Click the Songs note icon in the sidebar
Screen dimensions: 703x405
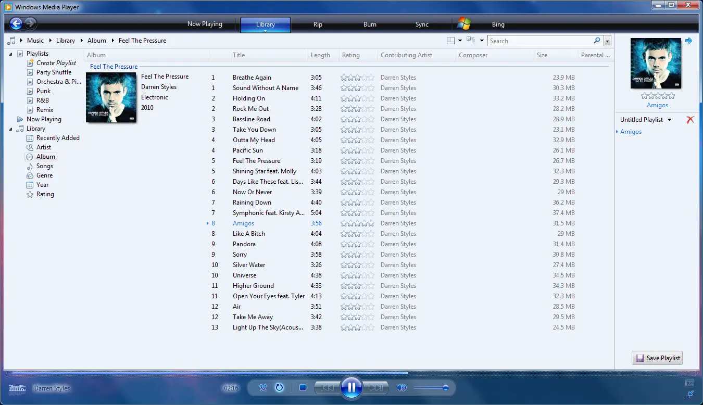tap(30, 166)
